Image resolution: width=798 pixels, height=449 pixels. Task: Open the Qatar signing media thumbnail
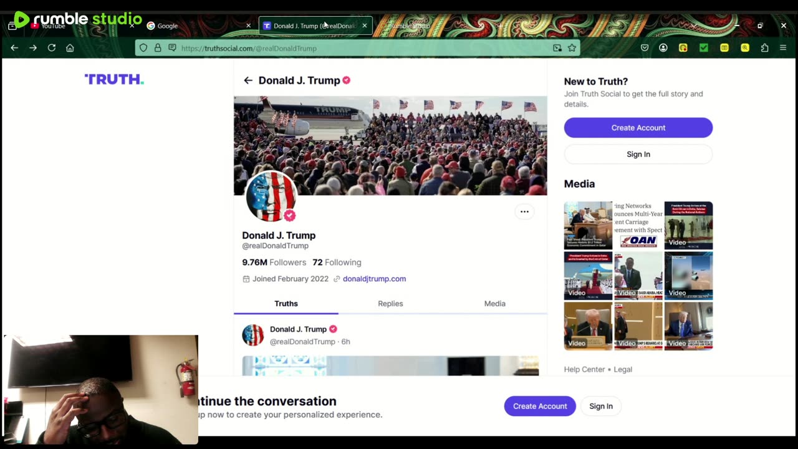tap(588, 225)
